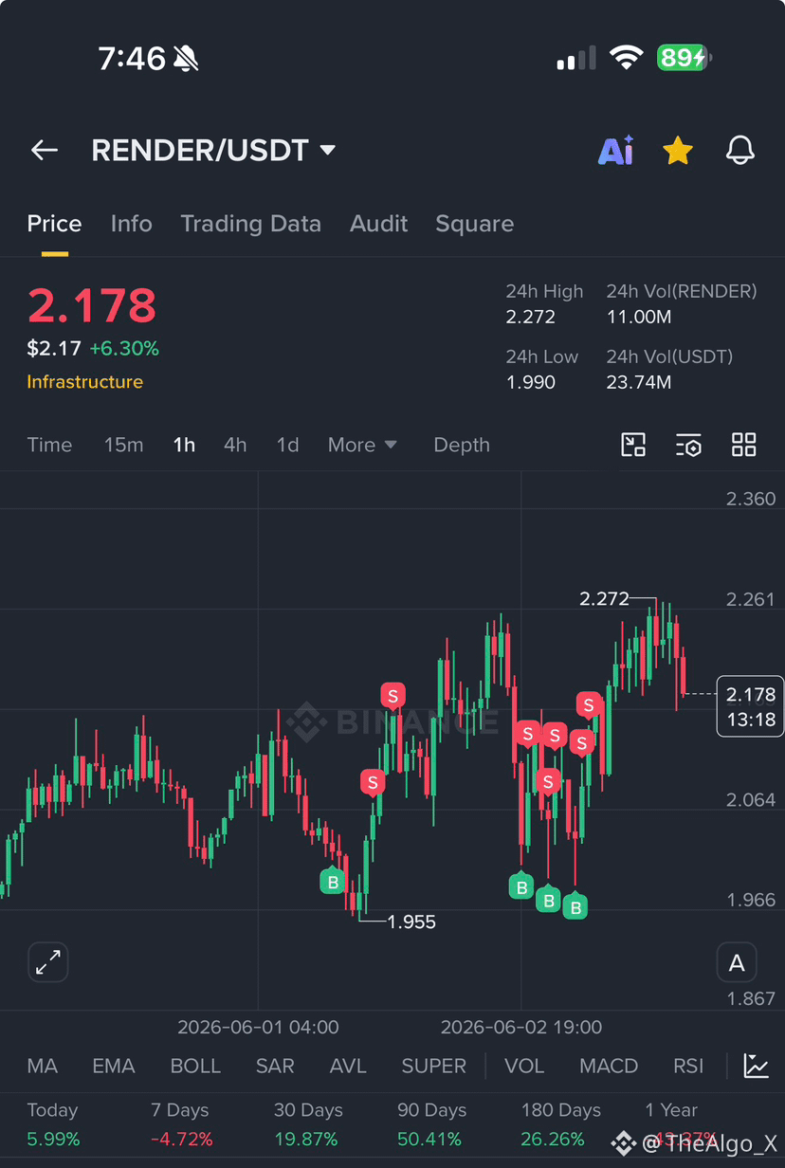Screen dimensions: 785x1168
Task: Select the 1h interval
Action: [x=184, y=445]
